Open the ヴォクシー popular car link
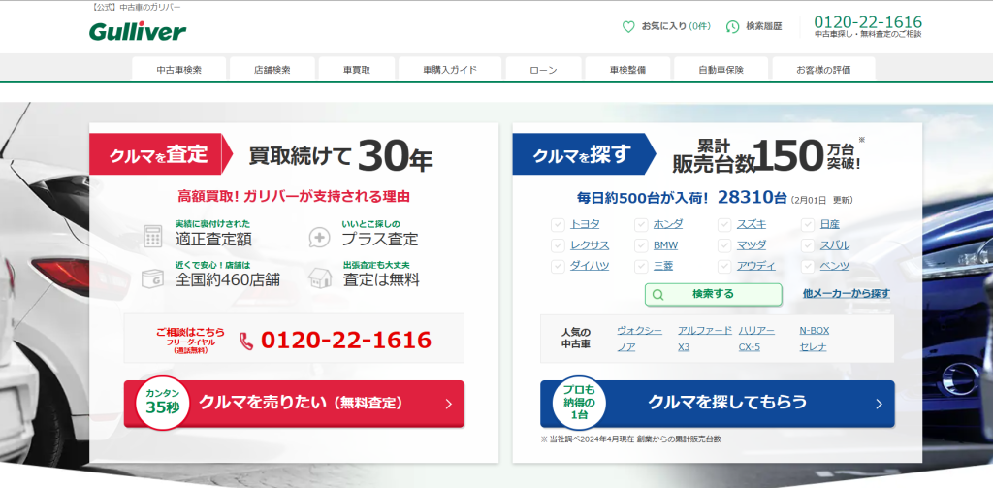 click(x=640, y=331)
